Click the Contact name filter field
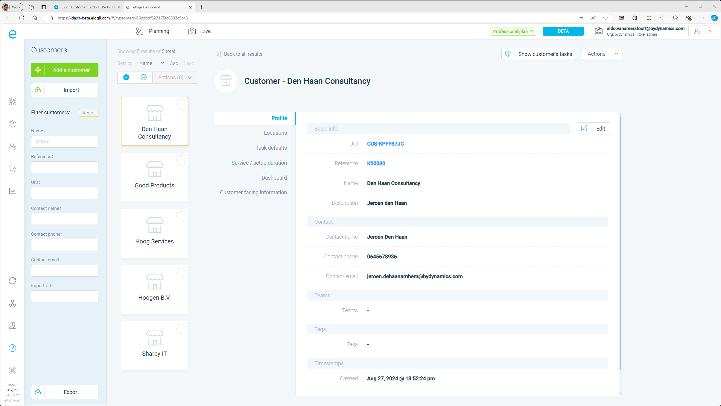This screenshot has height=406, width=721. point(65,219)
